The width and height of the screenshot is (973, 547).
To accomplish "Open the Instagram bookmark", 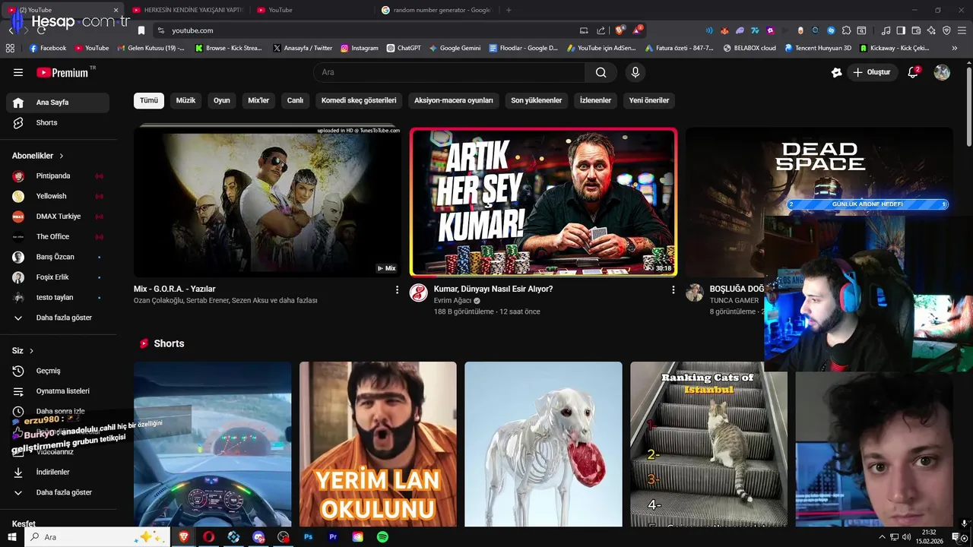I will pos(360,48).
